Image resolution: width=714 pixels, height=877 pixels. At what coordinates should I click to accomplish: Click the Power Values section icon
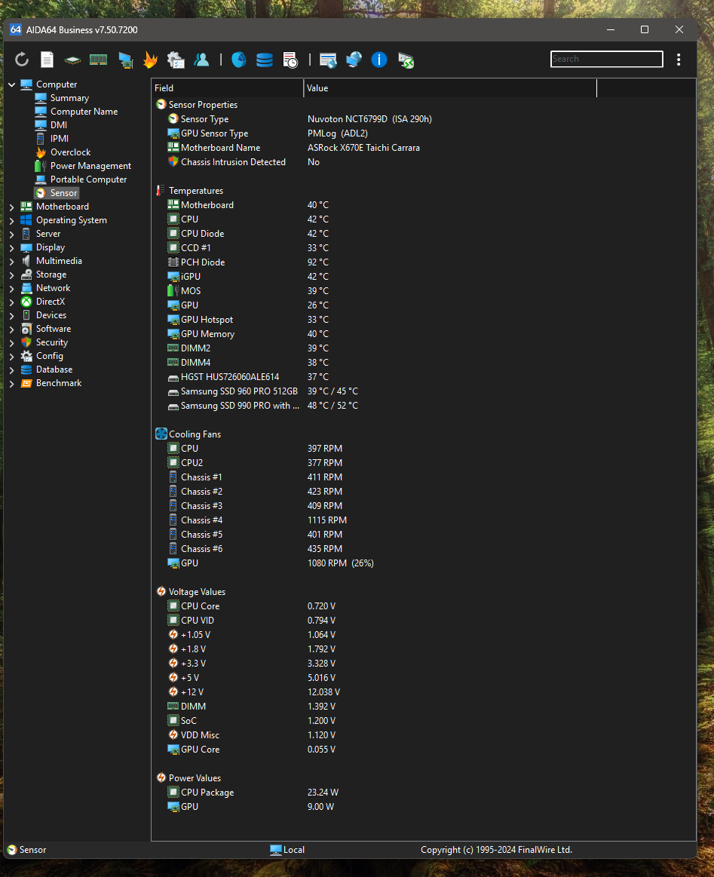[x=161, y=778]
